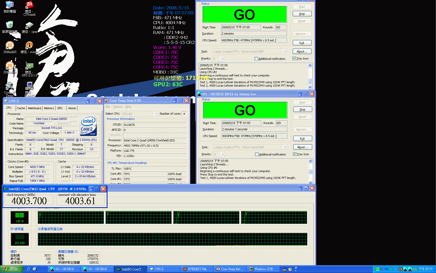Click the language bar help question icon
436x273 pixels.
click(290, 269)
